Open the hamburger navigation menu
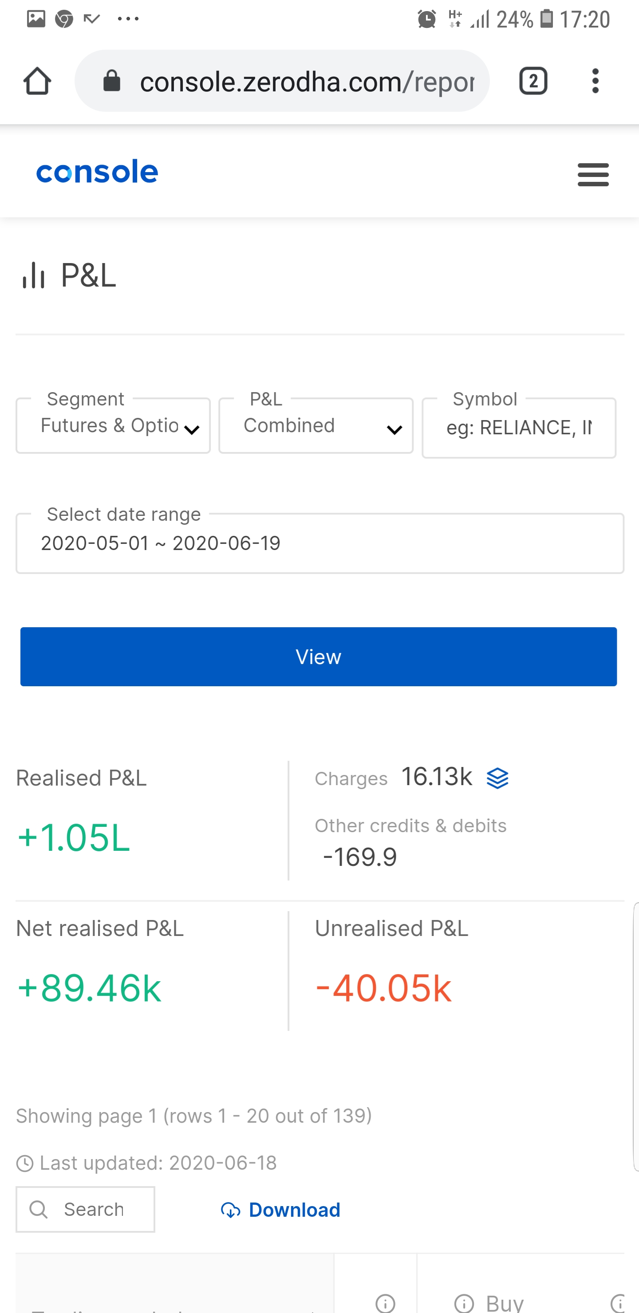Image resolution: width=639 pixels, height=1313 pixels. 593,175
